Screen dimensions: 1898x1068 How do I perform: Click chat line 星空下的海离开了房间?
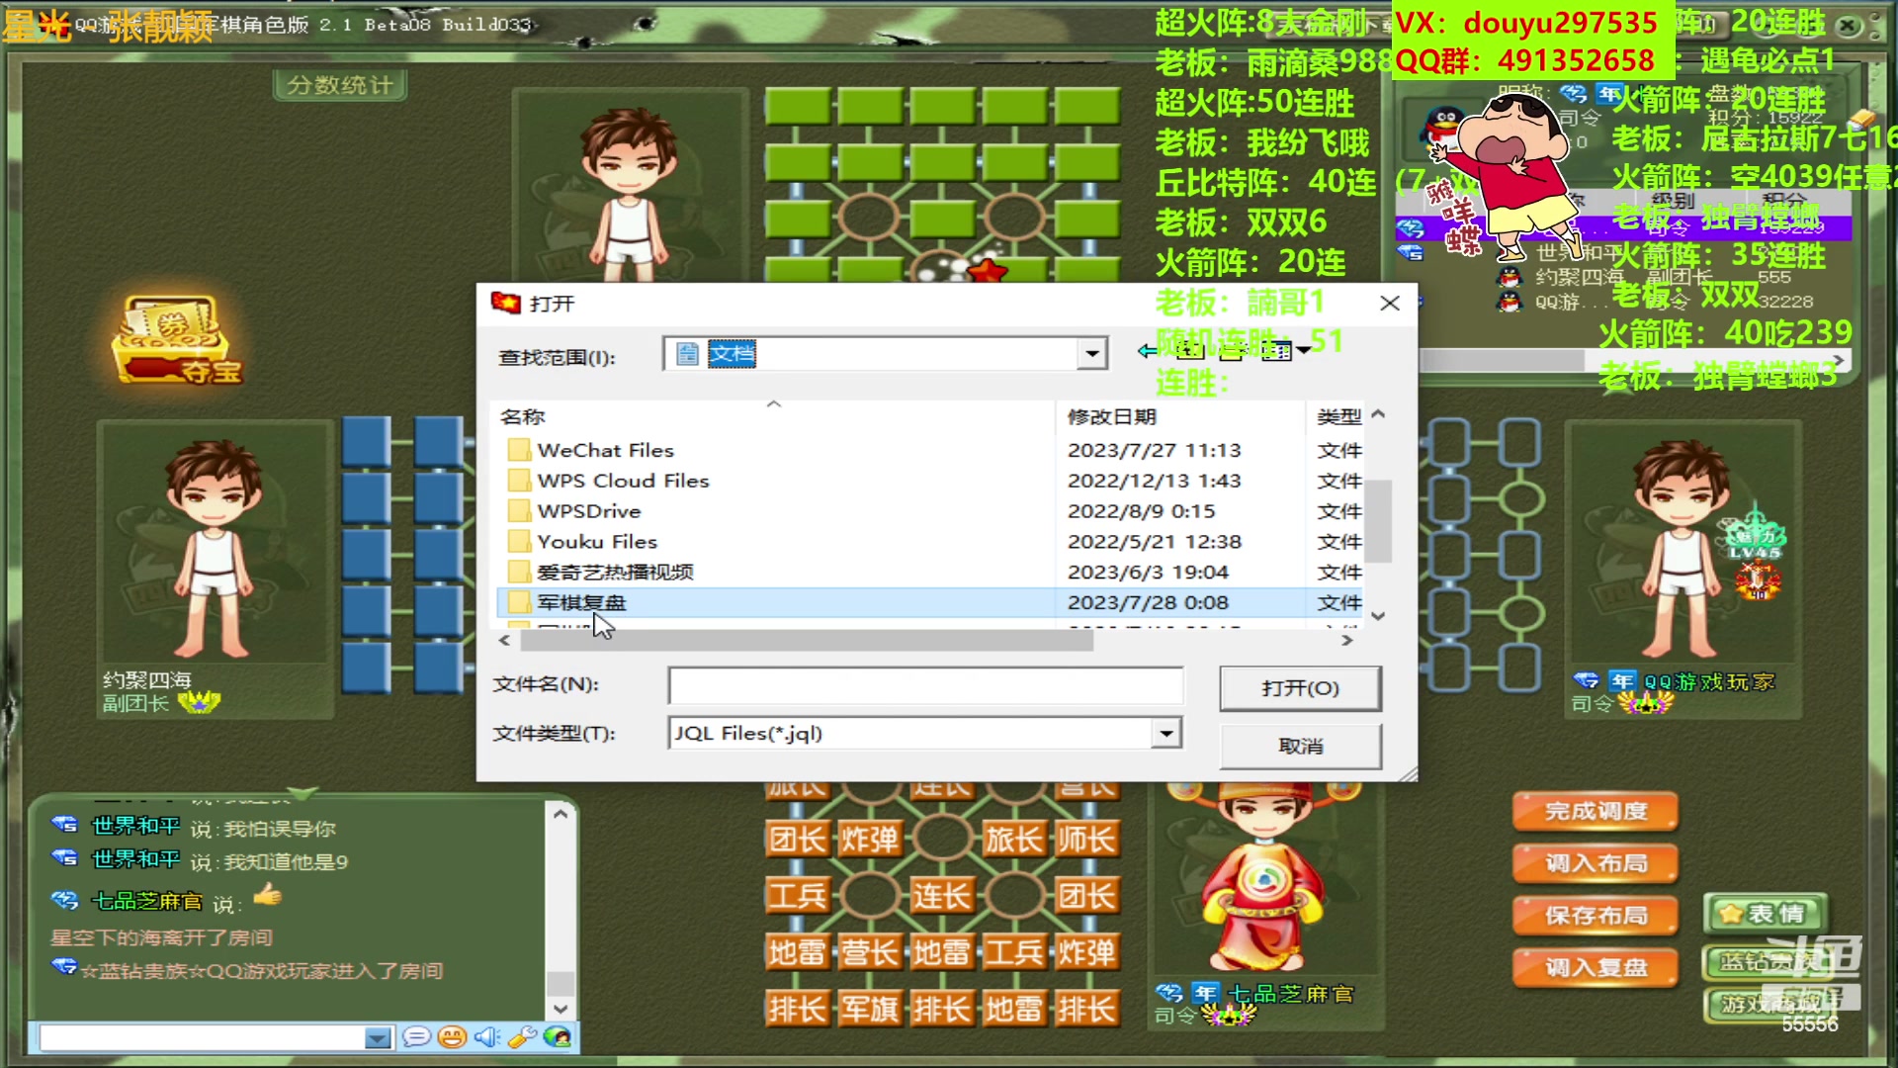161,937
